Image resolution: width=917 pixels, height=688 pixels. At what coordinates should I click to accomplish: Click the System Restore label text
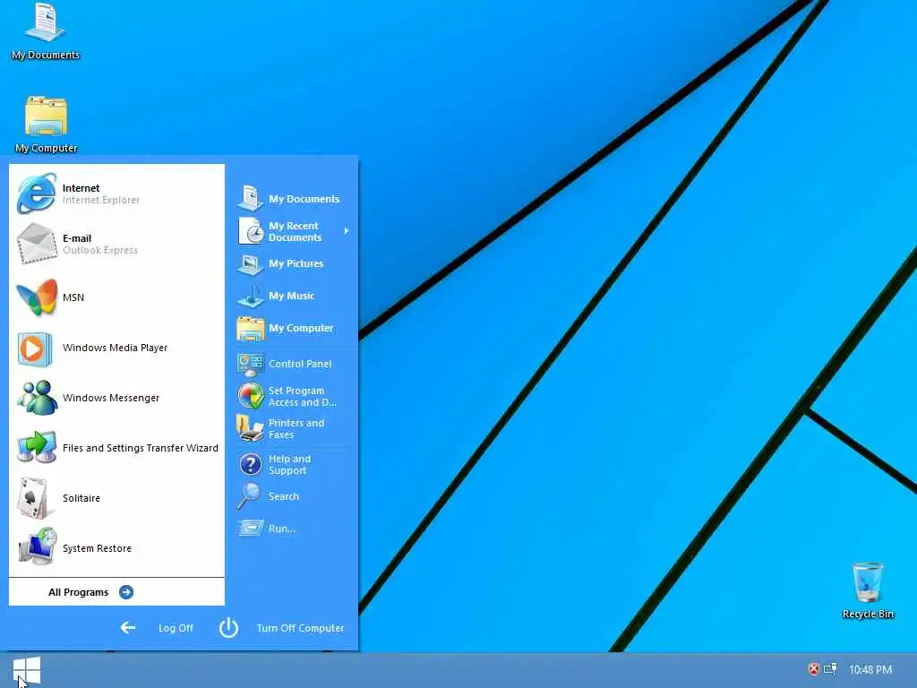tap(97, 548)
